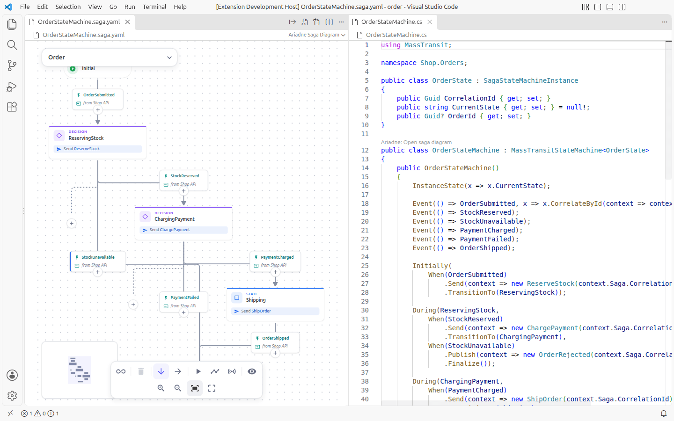This screenshot has width=674, height=421.
Task: Set layout direction to top-to-bottom
Action: click(161, 371)
